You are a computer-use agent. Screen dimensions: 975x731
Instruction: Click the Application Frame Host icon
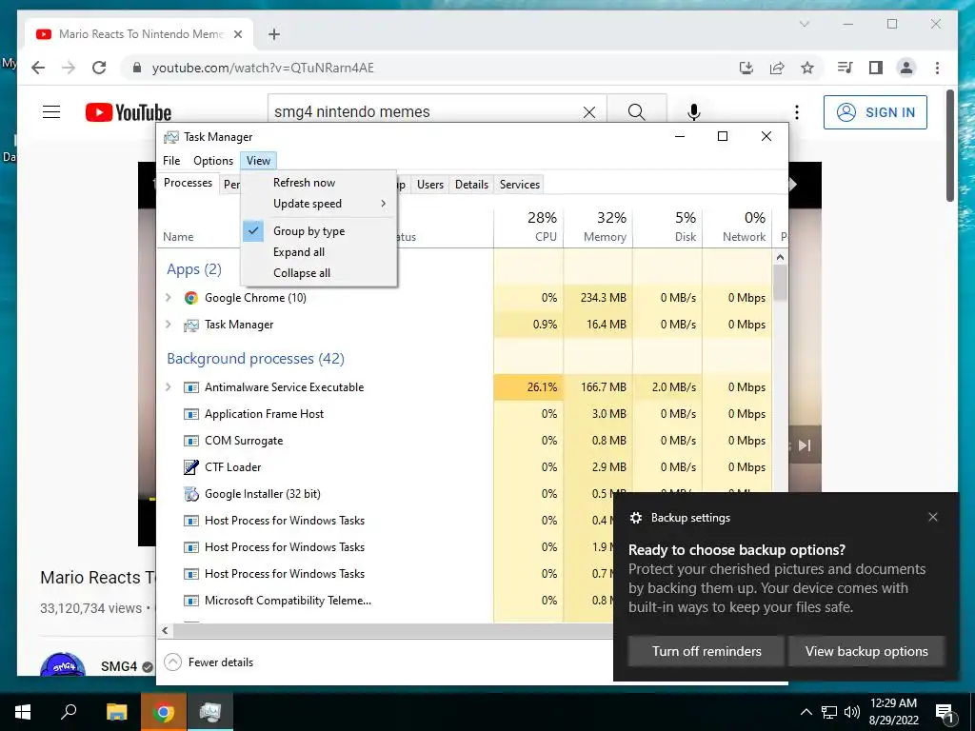[x=190, y=414]
